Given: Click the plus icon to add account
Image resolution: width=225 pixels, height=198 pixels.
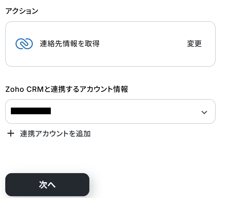Looking at the screenshot, I should tap(11, 134).
